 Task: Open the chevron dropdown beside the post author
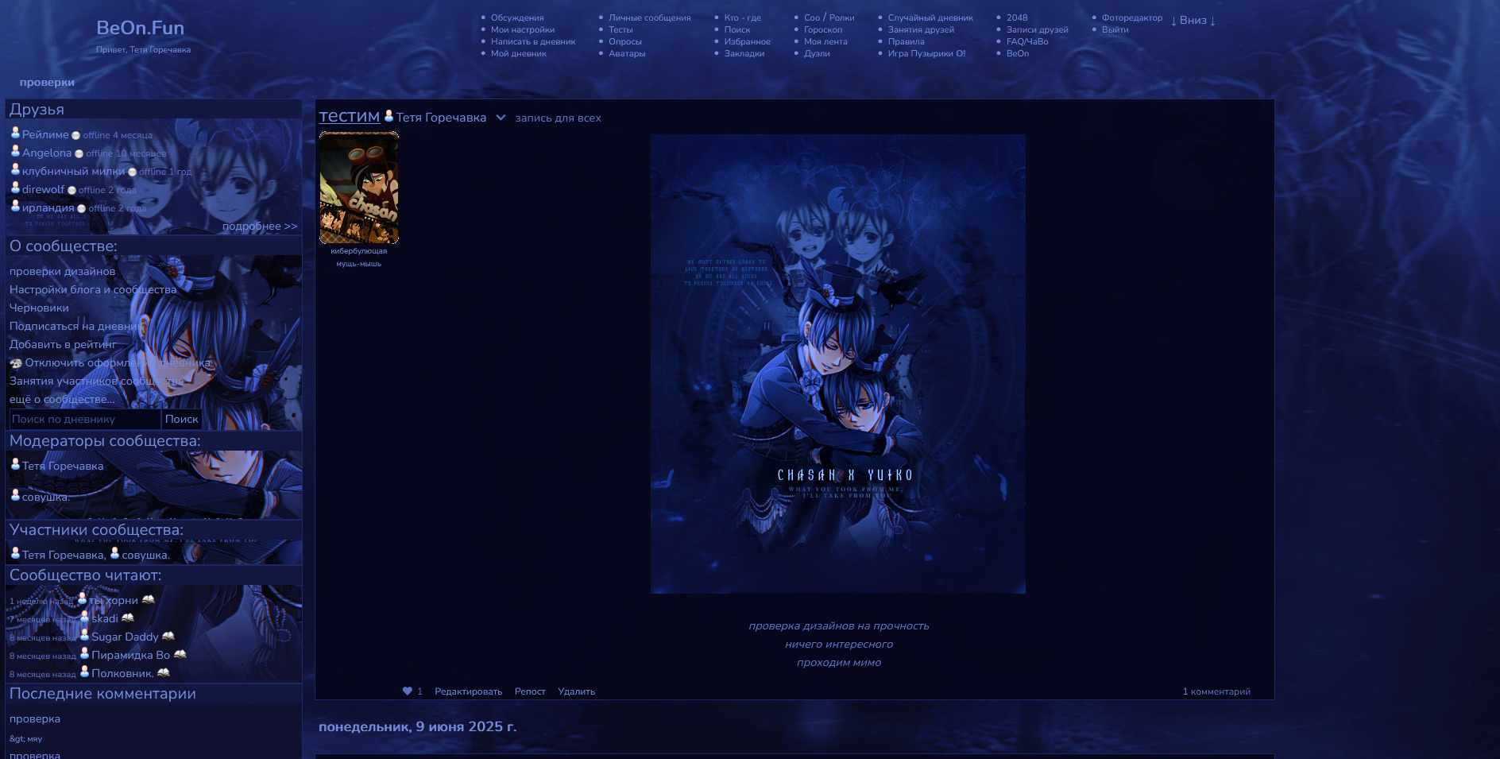tap(501, 118)
